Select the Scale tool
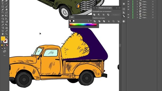The height and width of the screenshot is (91, 162). [6, 13]
